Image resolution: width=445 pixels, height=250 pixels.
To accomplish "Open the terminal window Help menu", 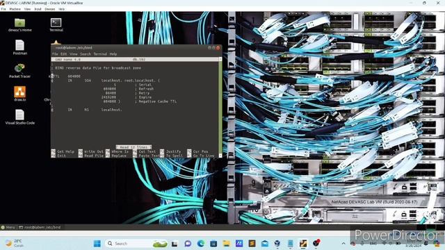I will (x=113, y=54).
